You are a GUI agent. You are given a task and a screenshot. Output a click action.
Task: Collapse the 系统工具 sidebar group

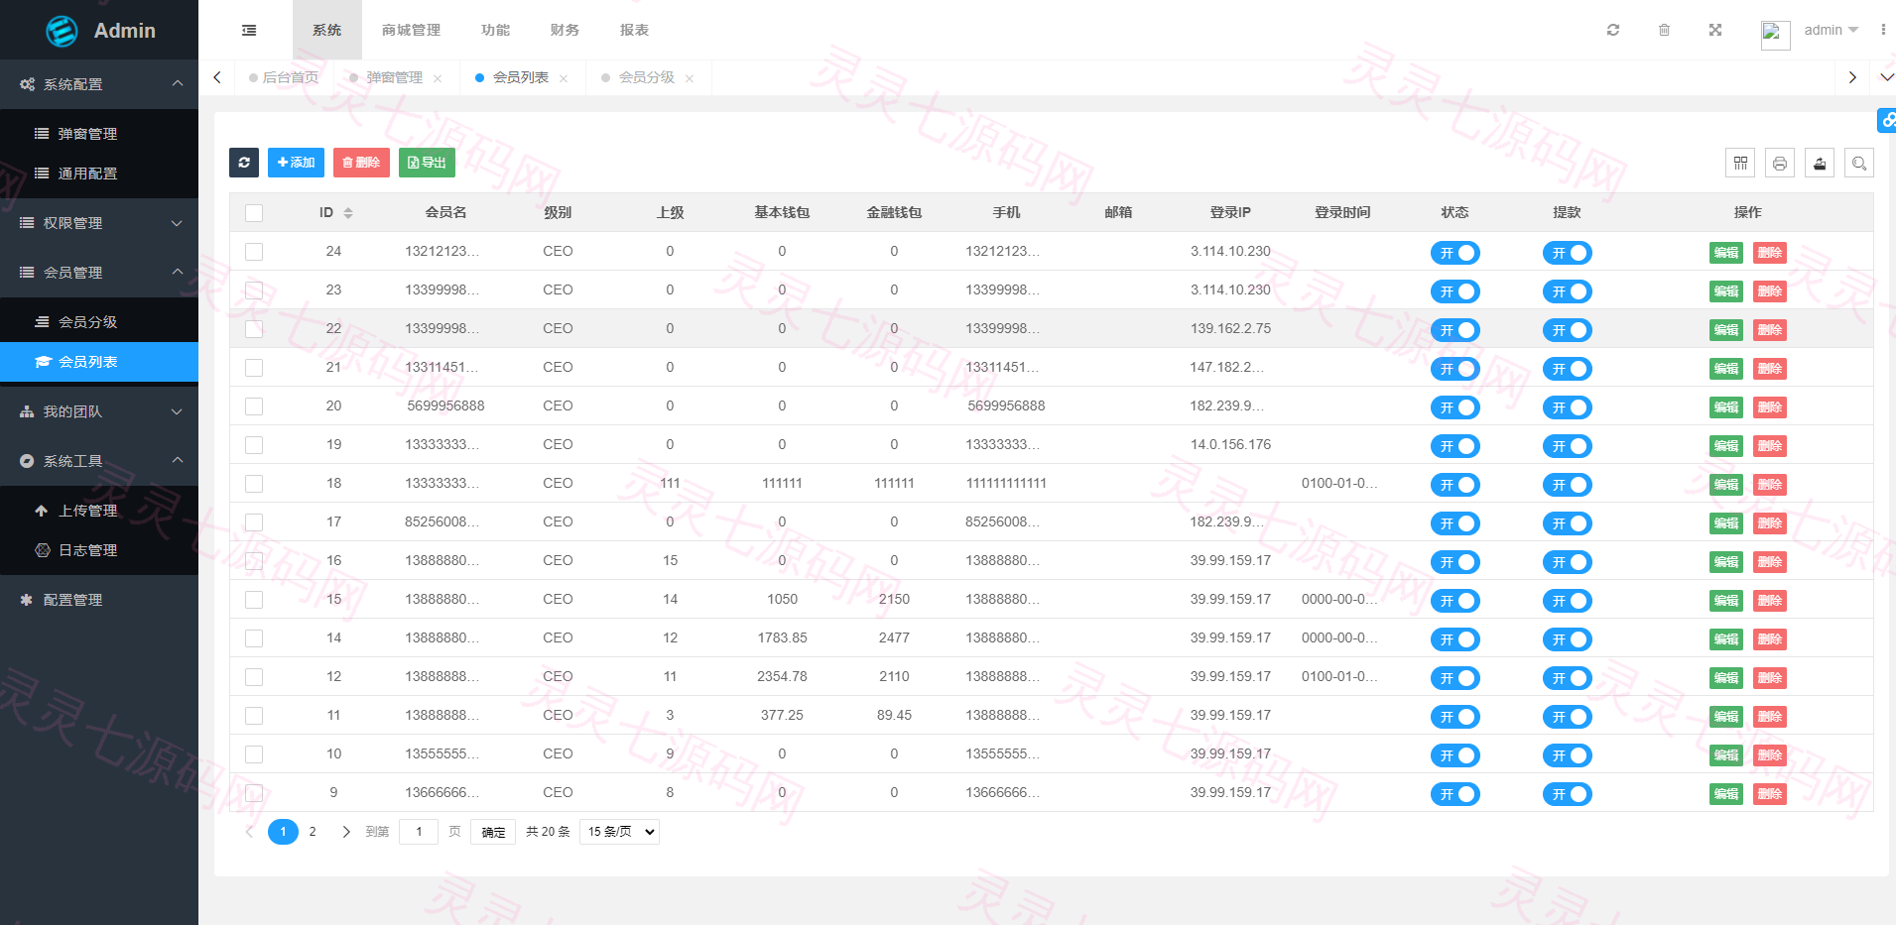coord(99,461)
